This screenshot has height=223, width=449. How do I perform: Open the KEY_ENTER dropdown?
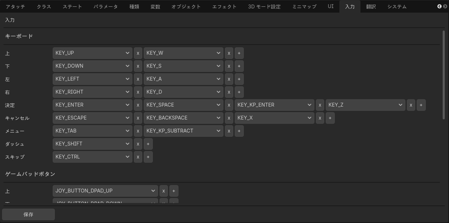point(92,105)
